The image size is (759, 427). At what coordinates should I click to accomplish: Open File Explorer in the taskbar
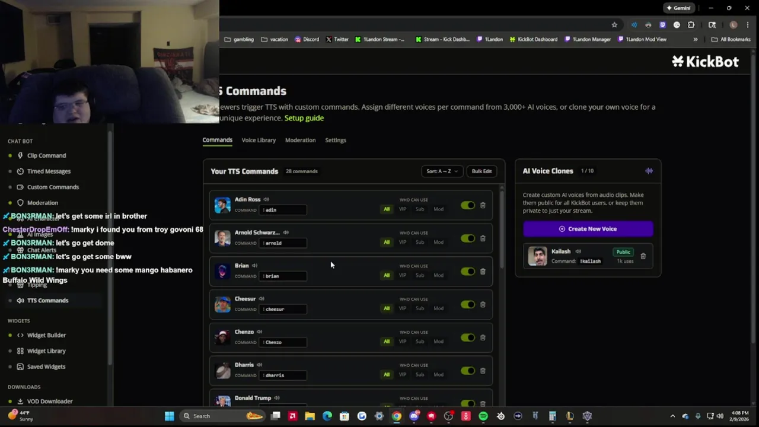point(310,416)
